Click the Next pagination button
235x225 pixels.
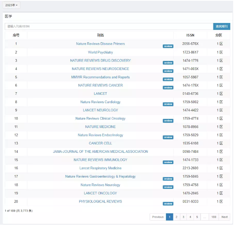224,217
